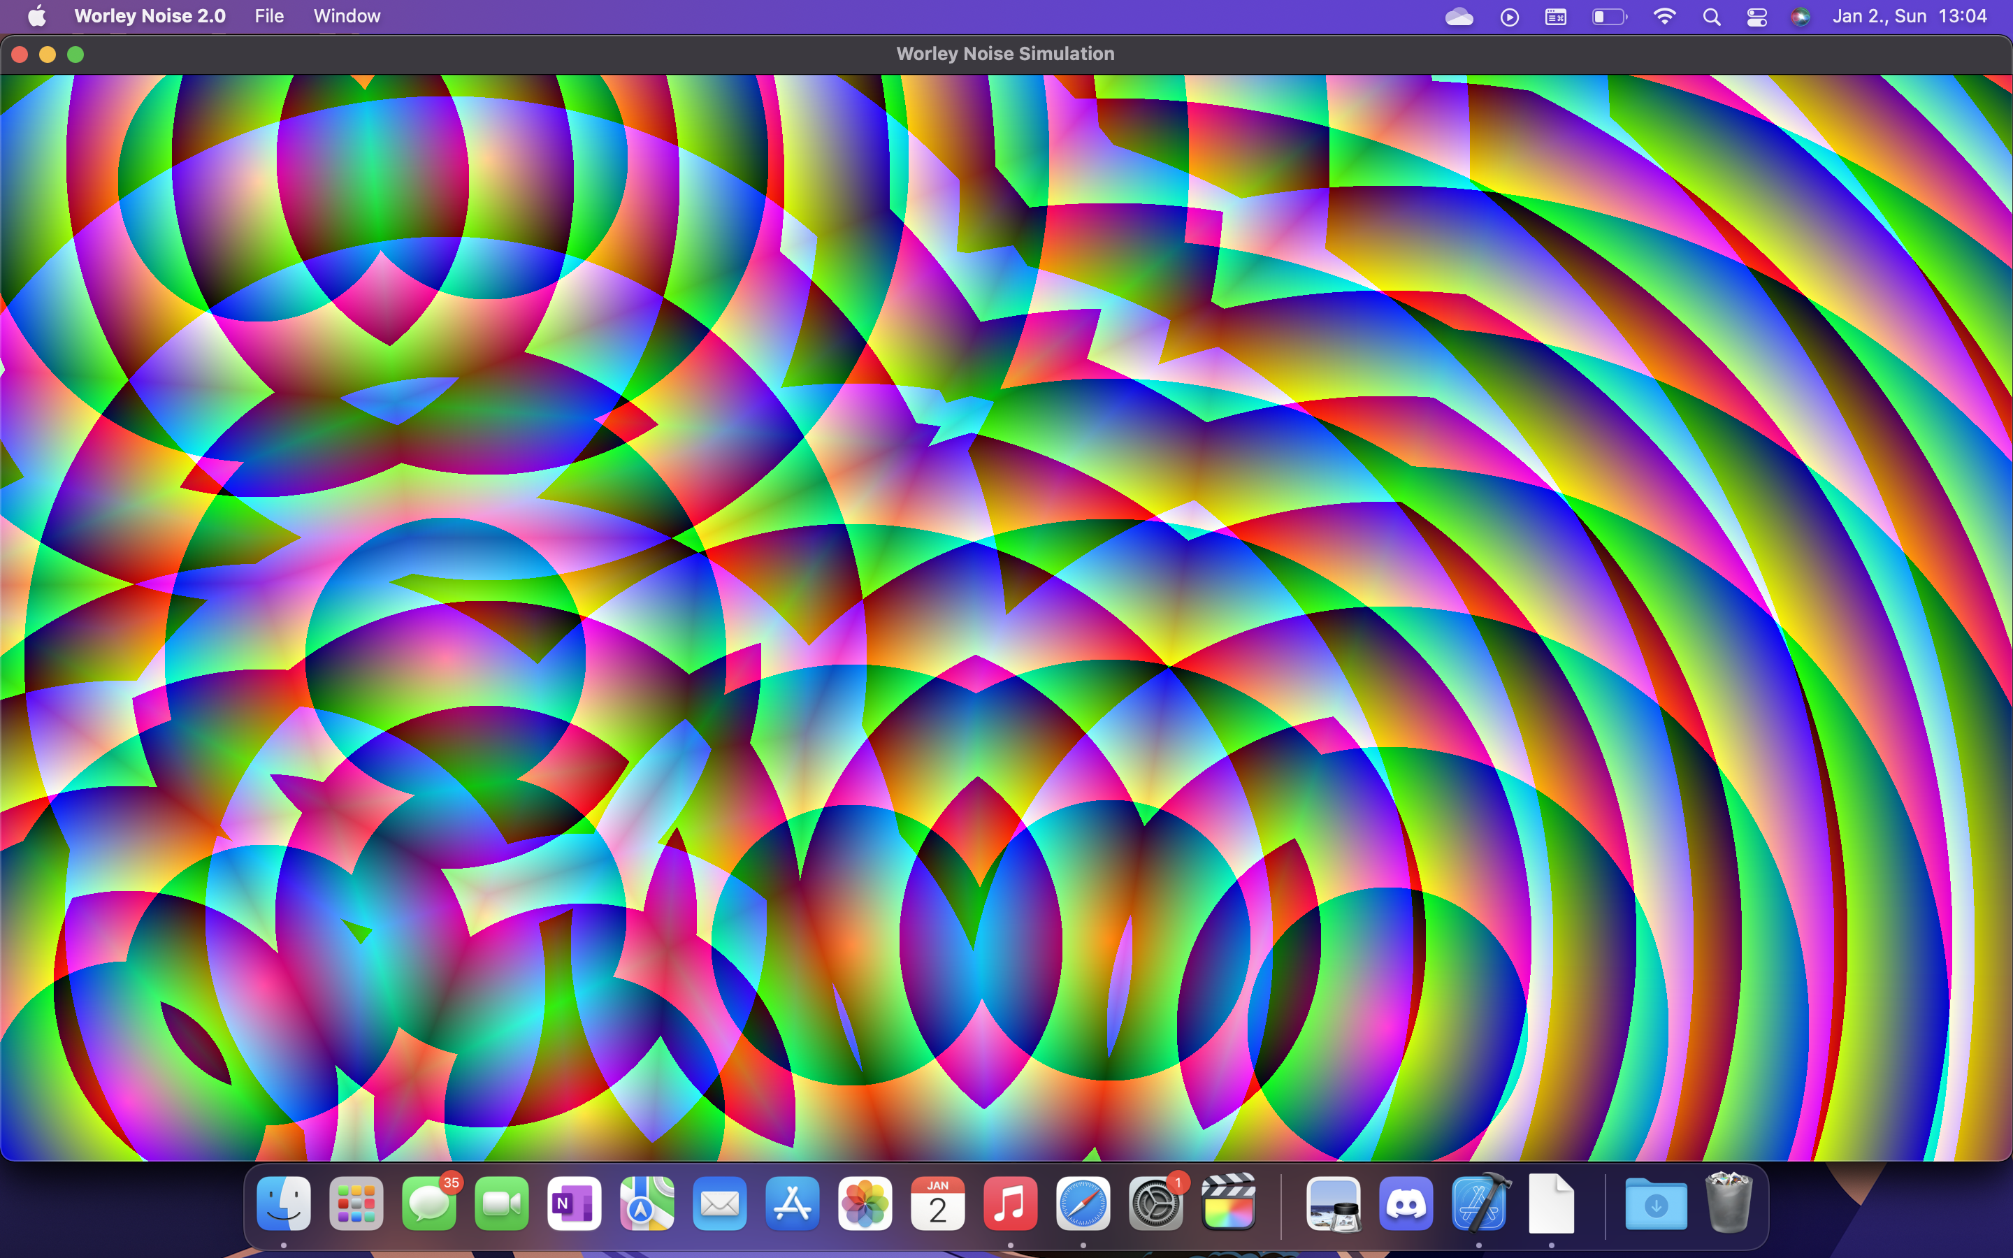
Task: Open Discord from the Dock
Action: pos(1406,1203)
